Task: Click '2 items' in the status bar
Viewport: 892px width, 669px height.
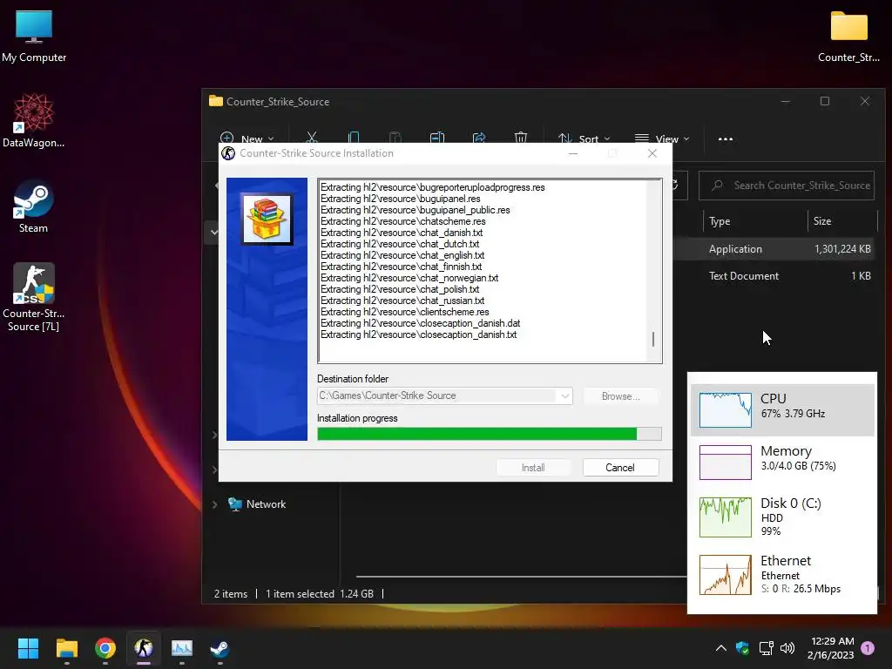Action: (x=230, y=594)
